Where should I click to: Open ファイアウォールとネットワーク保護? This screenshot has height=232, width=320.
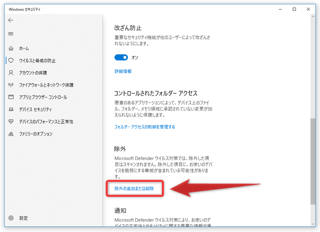(46, 85)
